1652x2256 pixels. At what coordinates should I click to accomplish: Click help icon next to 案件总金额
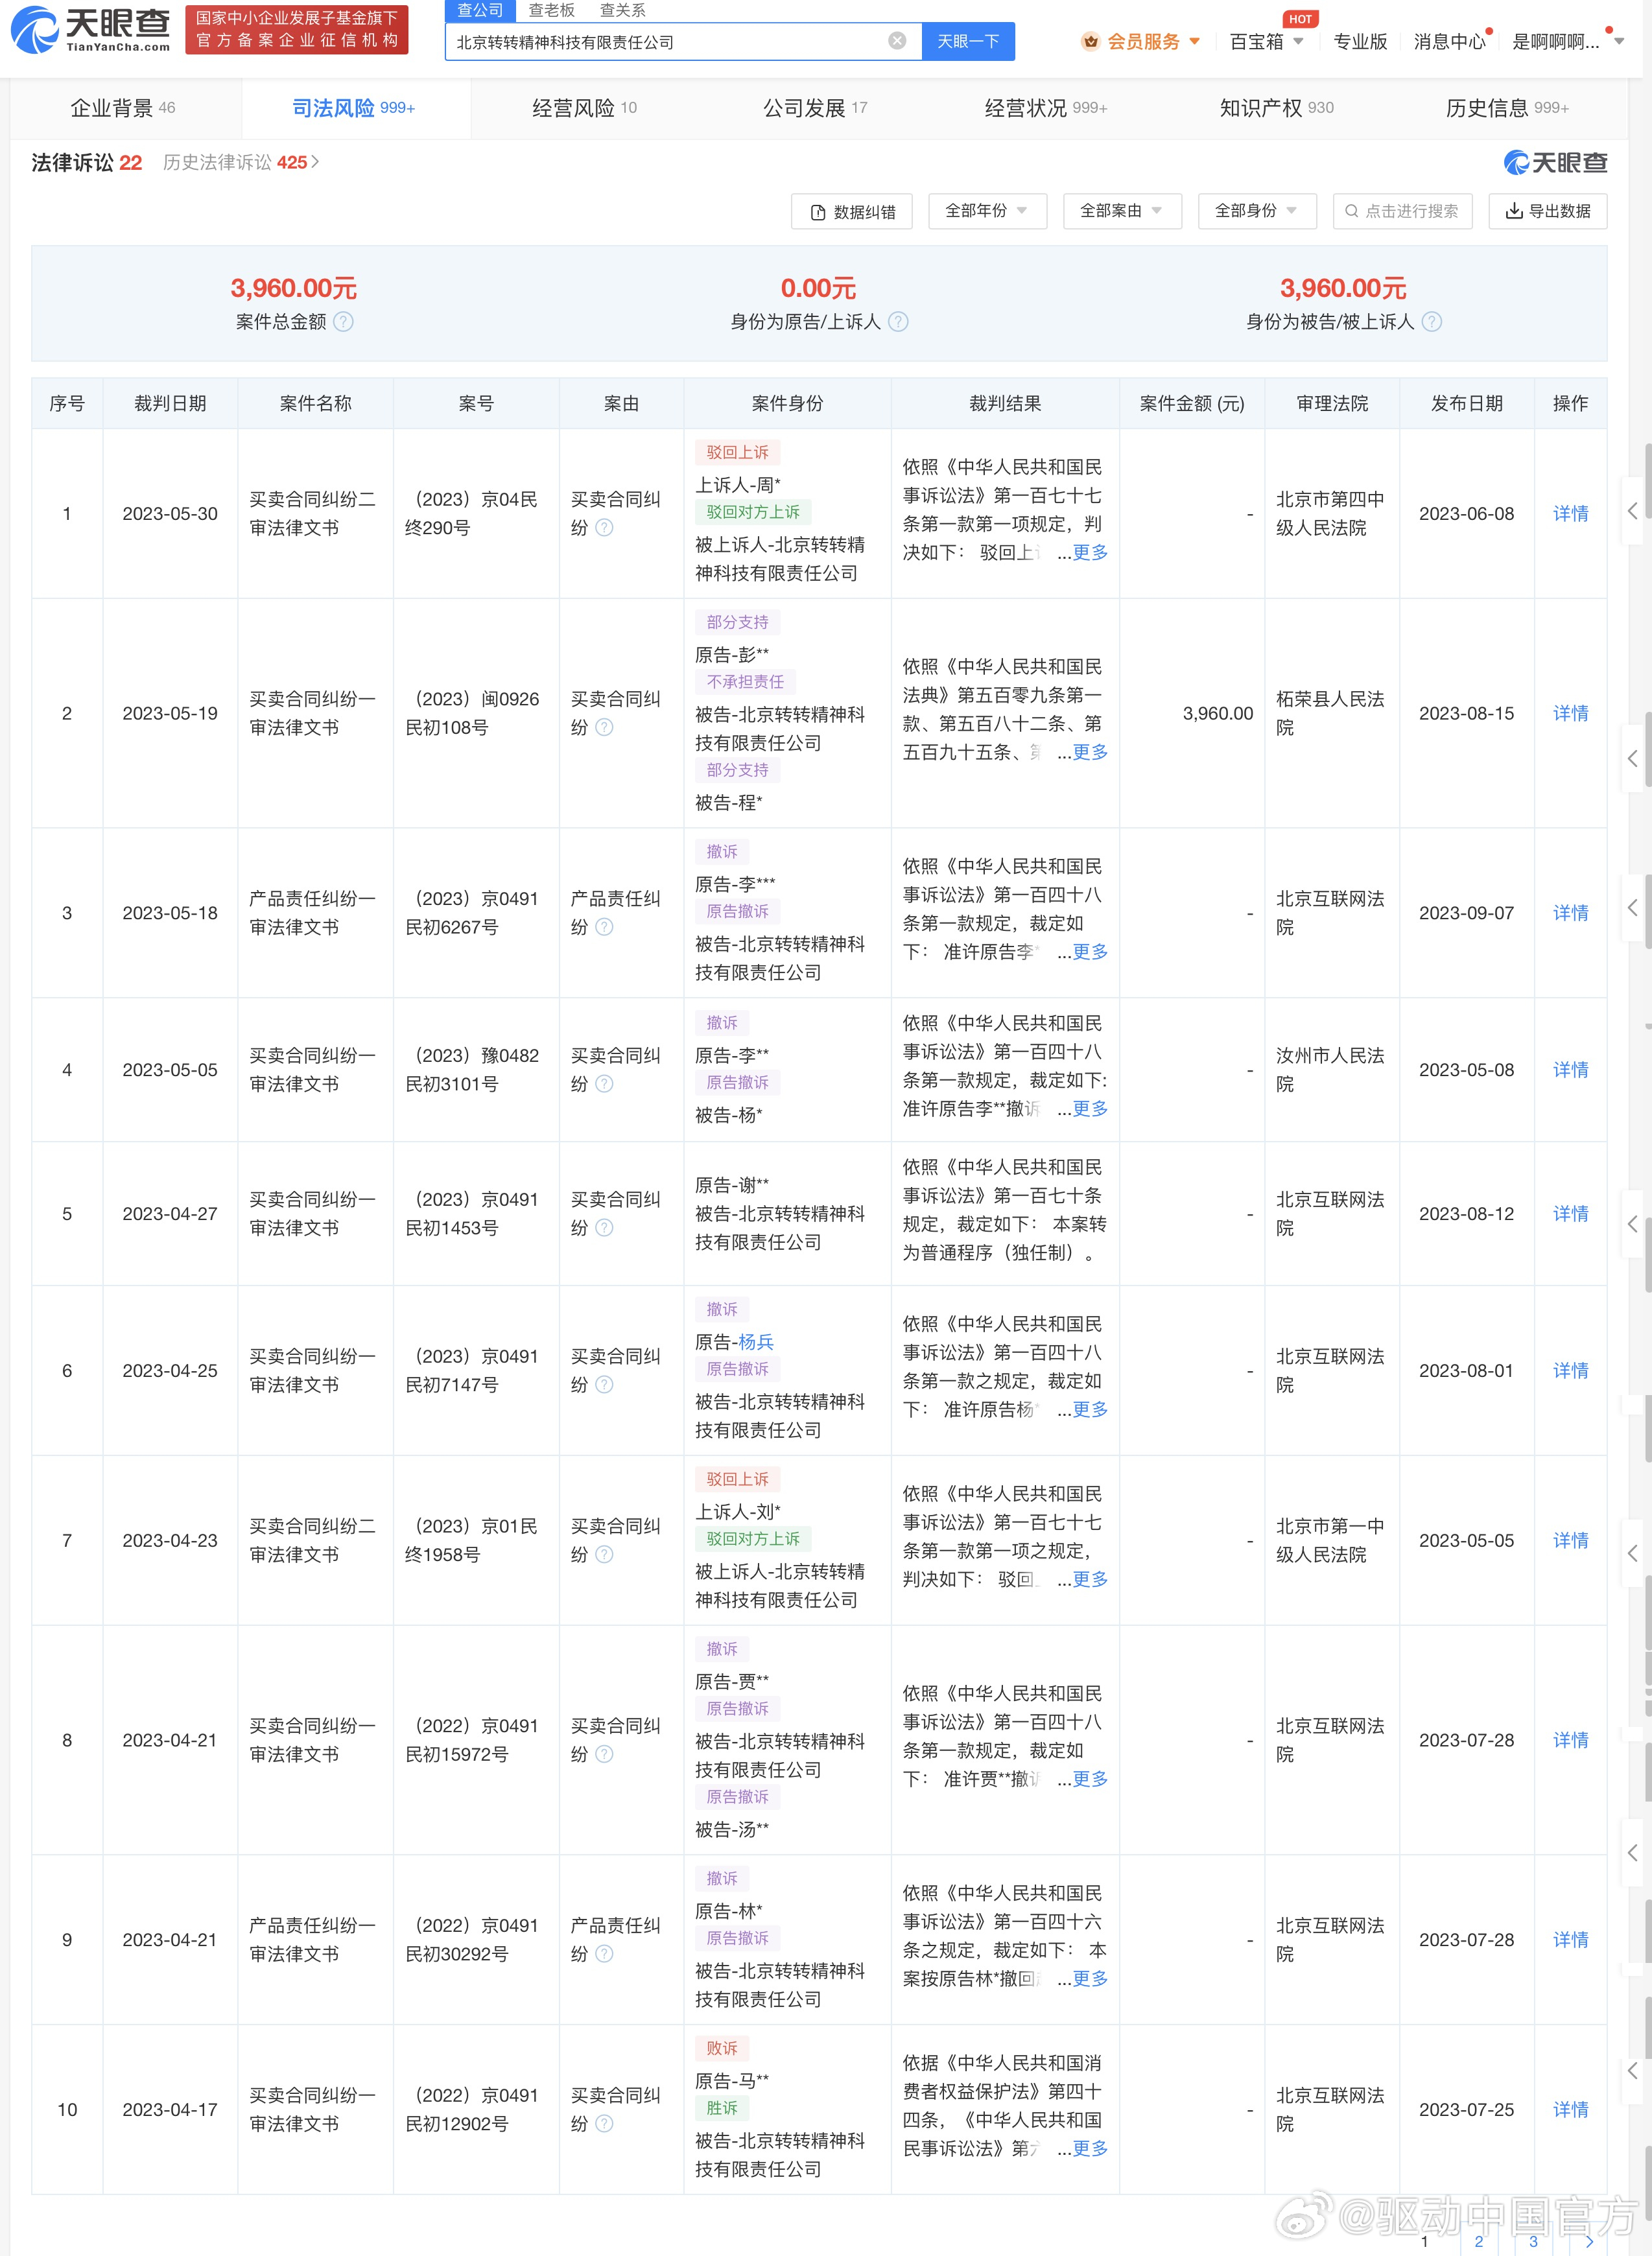click(343, 322)
